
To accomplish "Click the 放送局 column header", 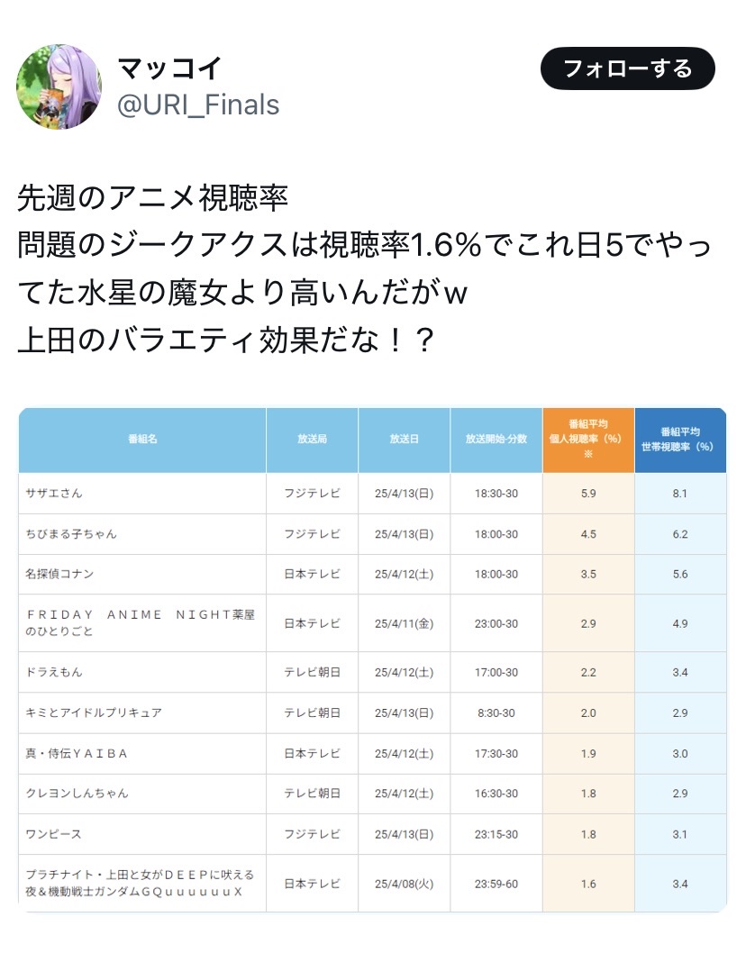I will (312, 440).
